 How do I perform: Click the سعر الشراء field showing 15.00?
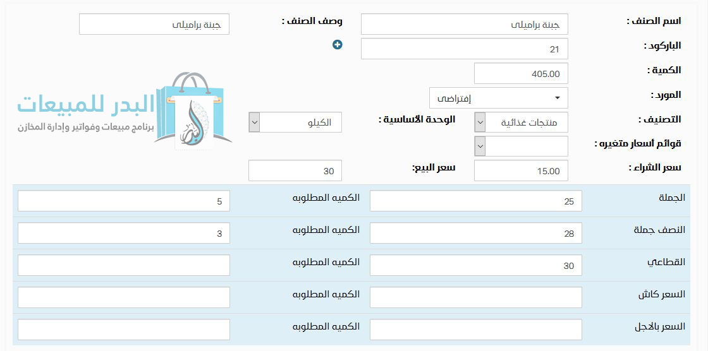coord(521,170)
